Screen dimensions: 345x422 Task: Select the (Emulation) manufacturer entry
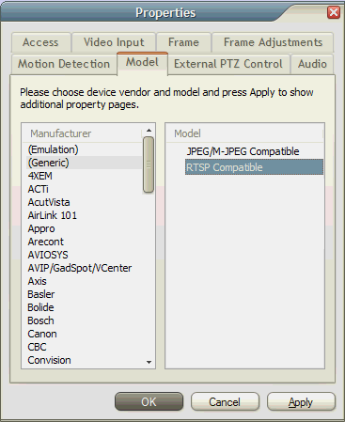click(x=54, y=149)
